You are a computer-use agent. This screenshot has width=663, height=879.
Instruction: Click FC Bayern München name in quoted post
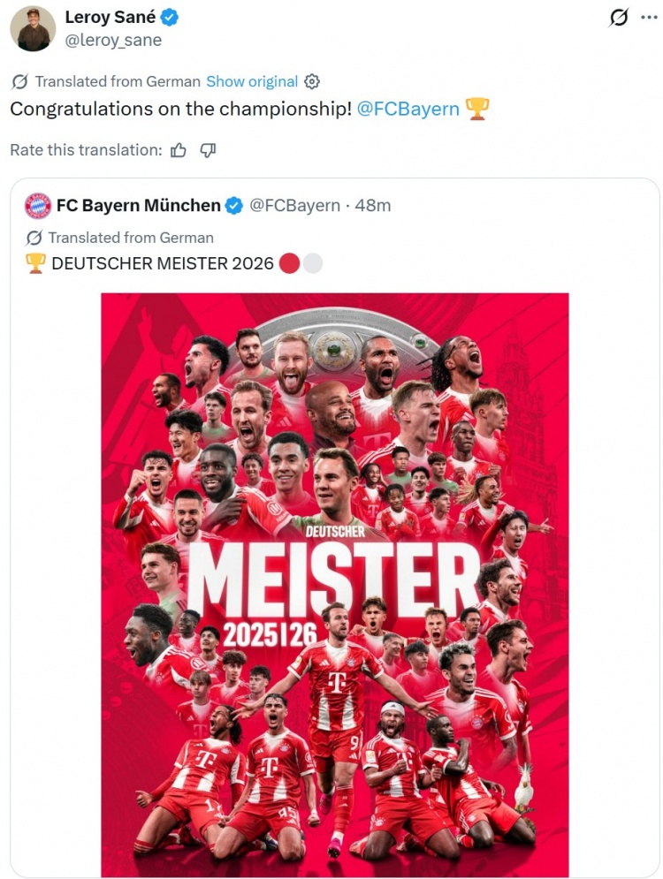pos(139,206)
